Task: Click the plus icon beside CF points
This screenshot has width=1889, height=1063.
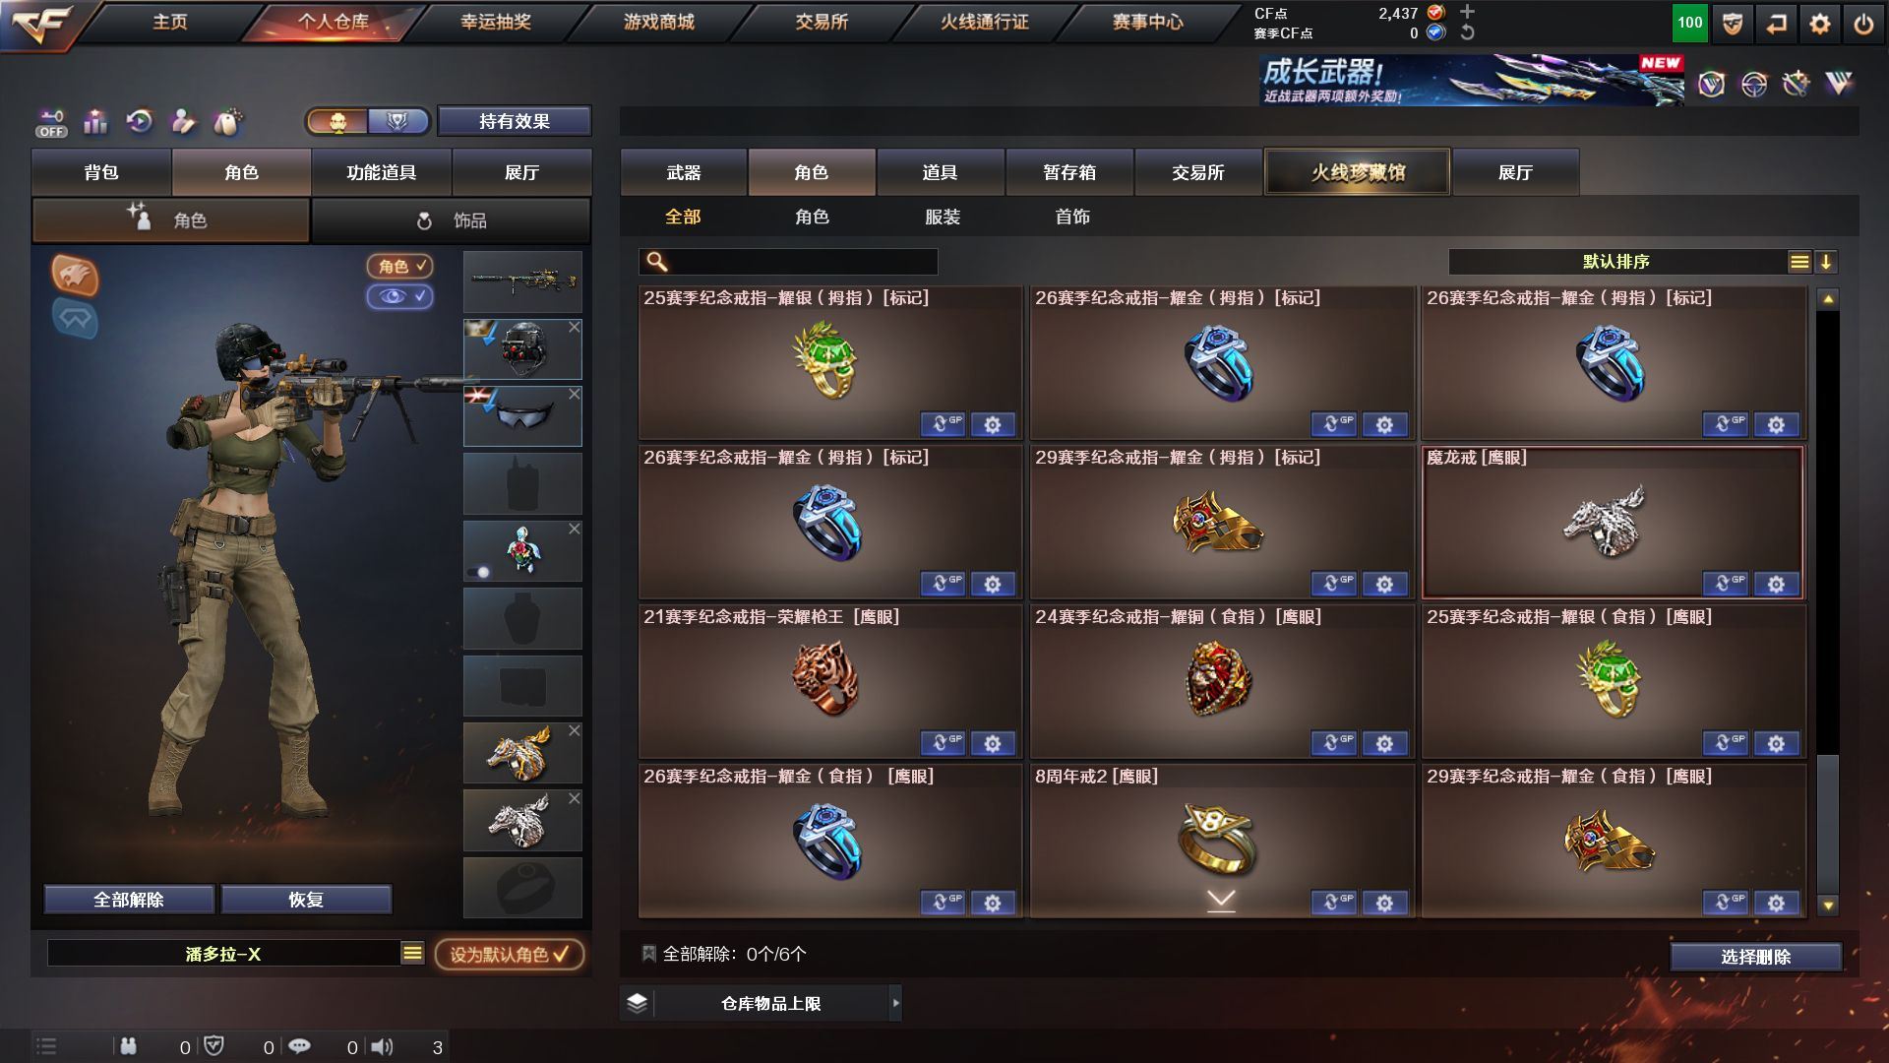Action: click(1467, 12)
